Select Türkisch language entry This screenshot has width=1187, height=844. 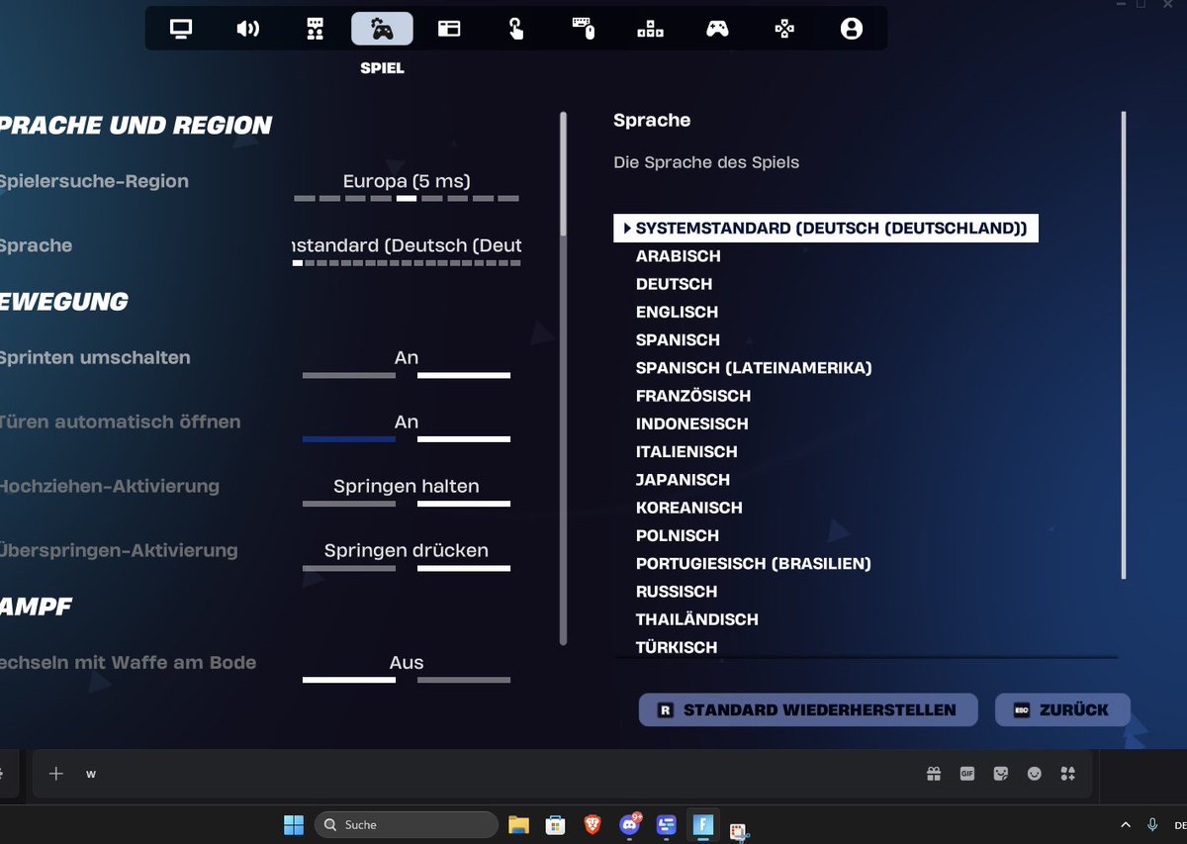pyautogui.click(x=677, y=647)
